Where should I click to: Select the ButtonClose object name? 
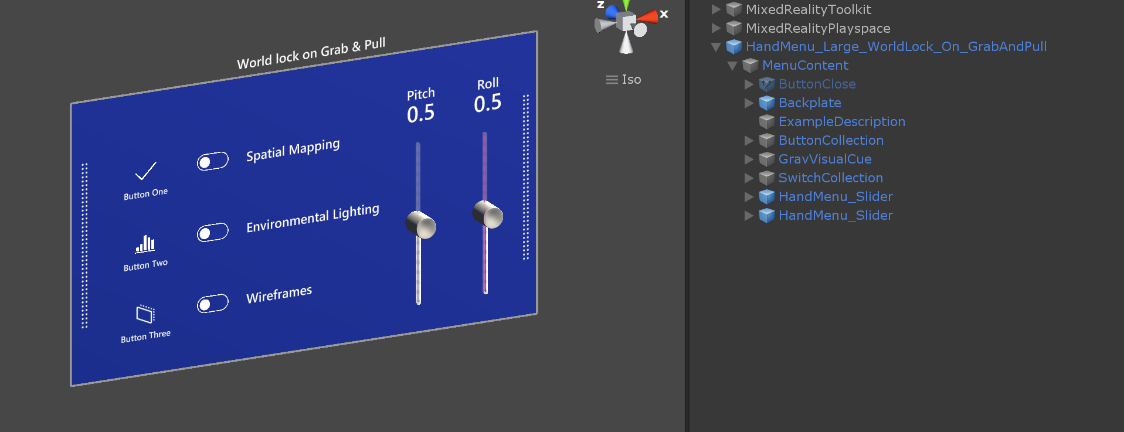pyautogui.click(x=817, y=84)
